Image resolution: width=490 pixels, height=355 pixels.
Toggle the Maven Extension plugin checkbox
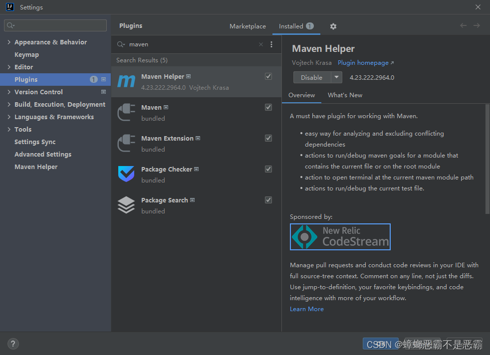[268, 138]
